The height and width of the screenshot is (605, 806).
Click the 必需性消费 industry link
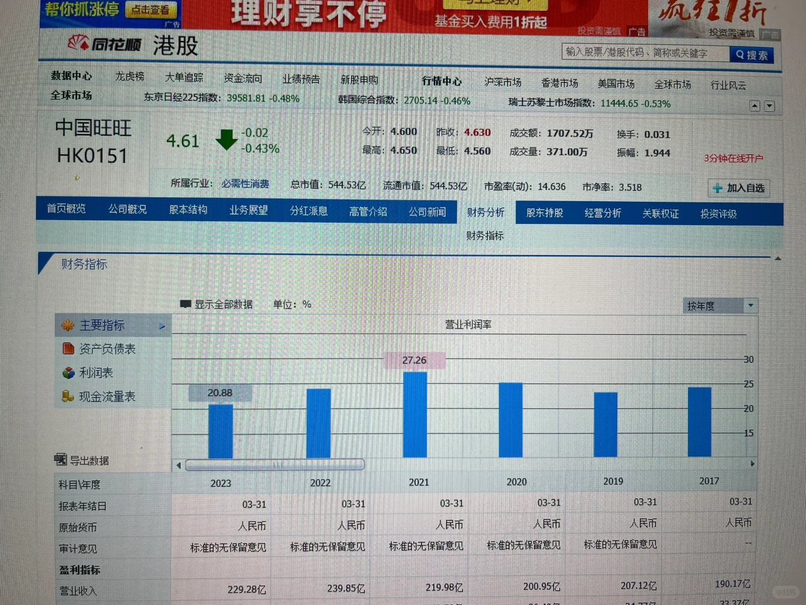coord(245,184)
